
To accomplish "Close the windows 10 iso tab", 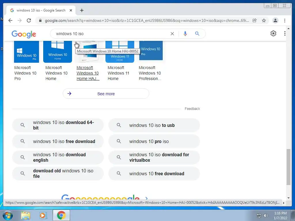I will click(71, 10).
